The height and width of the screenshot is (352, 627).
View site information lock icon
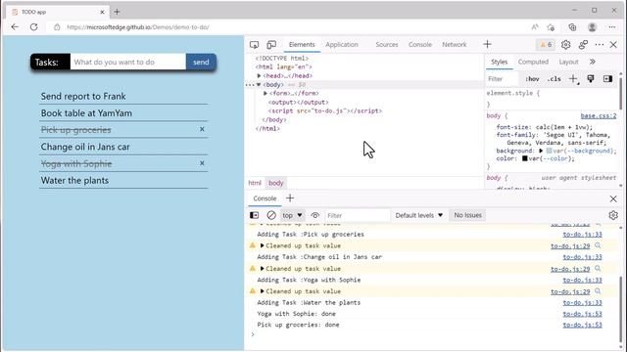[57, 27]
